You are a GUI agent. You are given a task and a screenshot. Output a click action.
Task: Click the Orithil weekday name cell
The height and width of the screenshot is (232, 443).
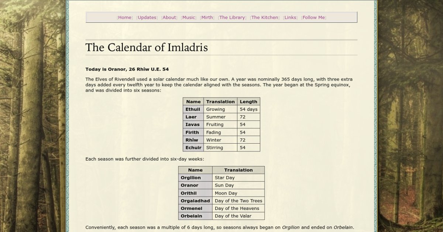coord(189,193)
